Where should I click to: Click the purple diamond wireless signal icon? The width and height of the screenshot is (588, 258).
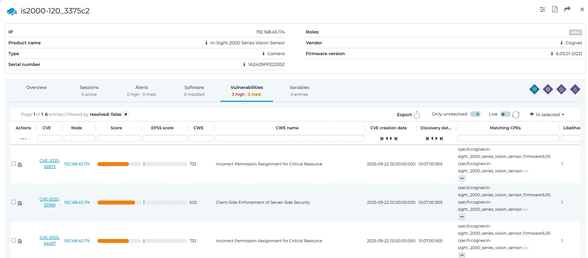[x=561, y=89]
